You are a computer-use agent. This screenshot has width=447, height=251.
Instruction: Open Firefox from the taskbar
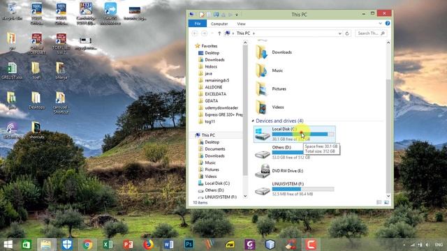point(148,245)
